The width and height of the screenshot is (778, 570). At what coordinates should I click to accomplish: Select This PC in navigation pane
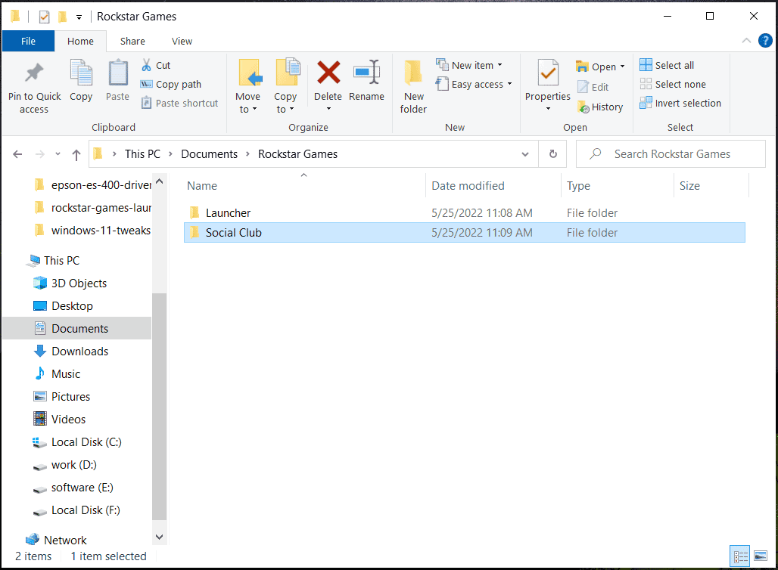pos(61,261)
